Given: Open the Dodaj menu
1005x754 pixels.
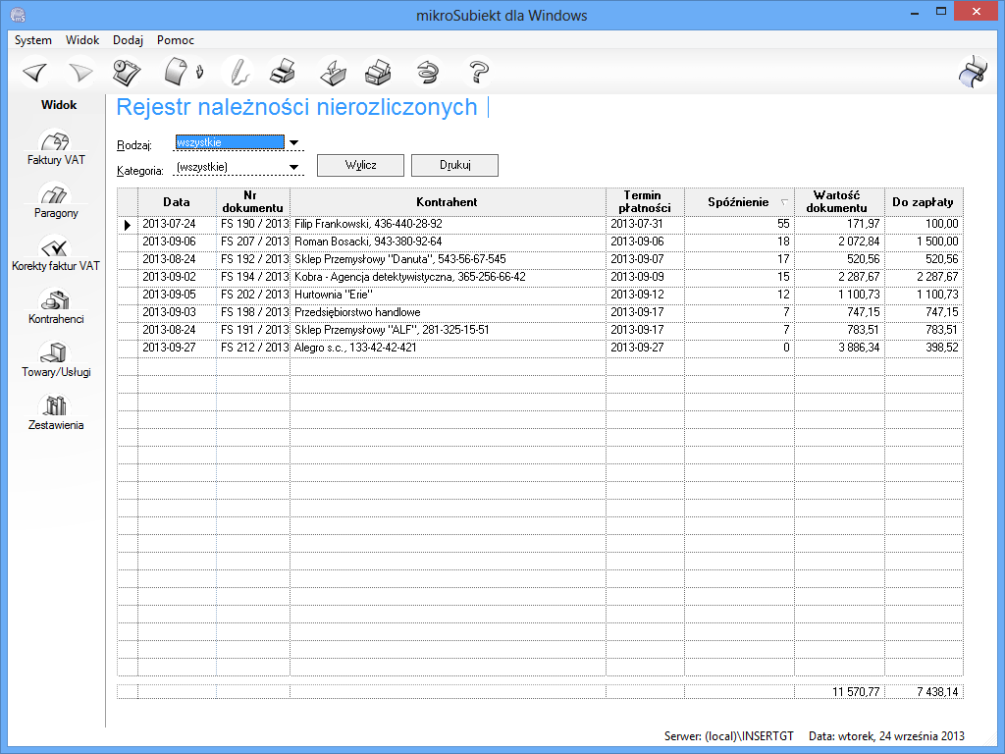Looking at the screenshot, I should pyautogui.click(x=128, y=40).
